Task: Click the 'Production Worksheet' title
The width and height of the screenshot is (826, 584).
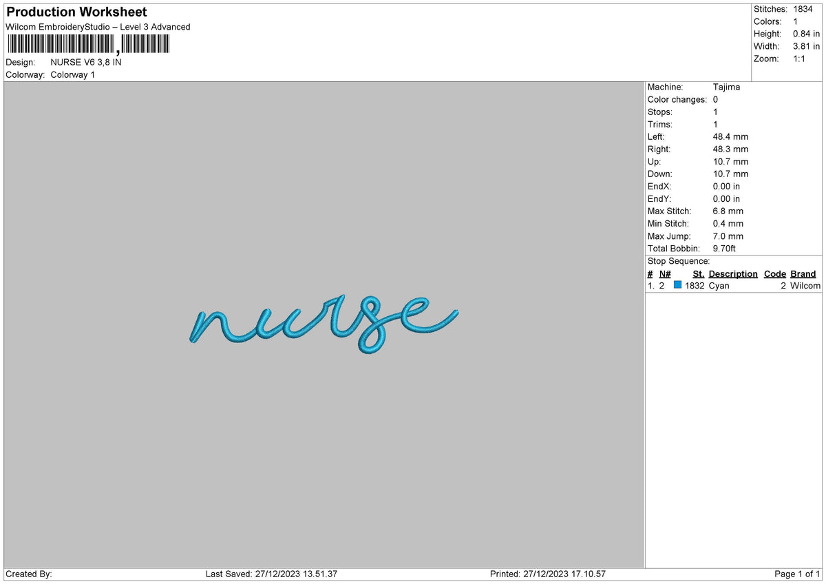Action: 76,12
